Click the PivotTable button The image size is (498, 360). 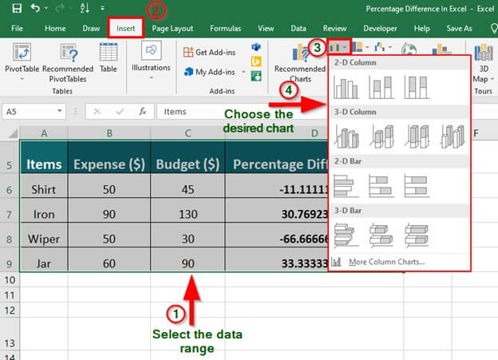[x=22, y=61]
